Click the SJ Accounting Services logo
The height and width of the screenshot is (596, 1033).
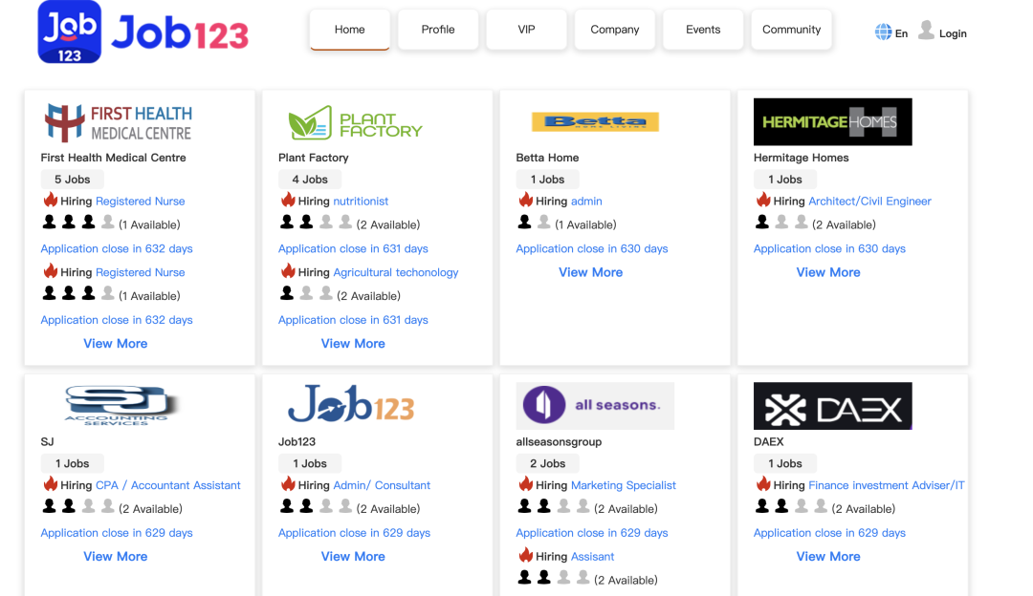click(121, 405)
